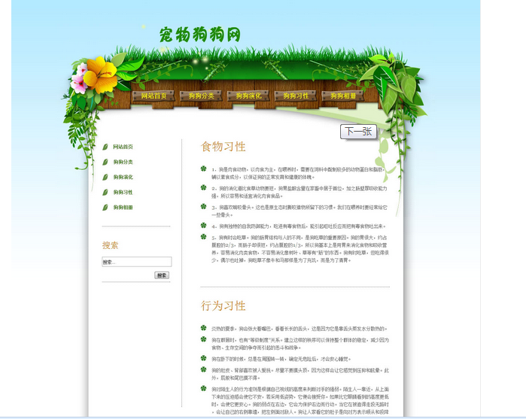The width and height of the screenshot is (526, 419).
Task: Open the 狗狗分类 wooden nav tab
Action: pos(202,96)
